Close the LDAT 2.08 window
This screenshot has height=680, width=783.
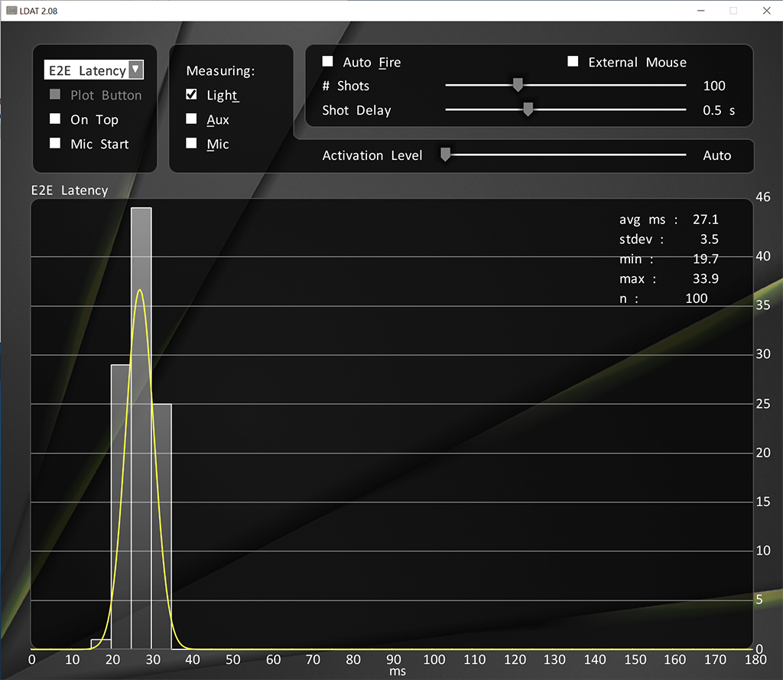[766, 11]
